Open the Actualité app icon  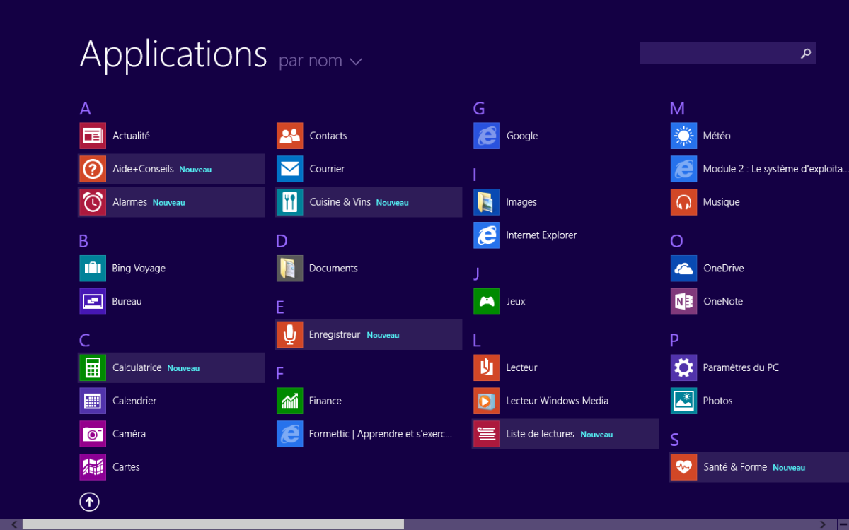point(93,136)
